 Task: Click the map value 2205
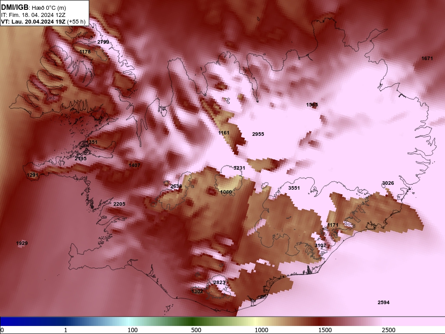click(119, 204)
